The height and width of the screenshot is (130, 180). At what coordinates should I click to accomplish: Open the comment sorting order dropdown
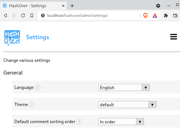click(x=121, y=122)
